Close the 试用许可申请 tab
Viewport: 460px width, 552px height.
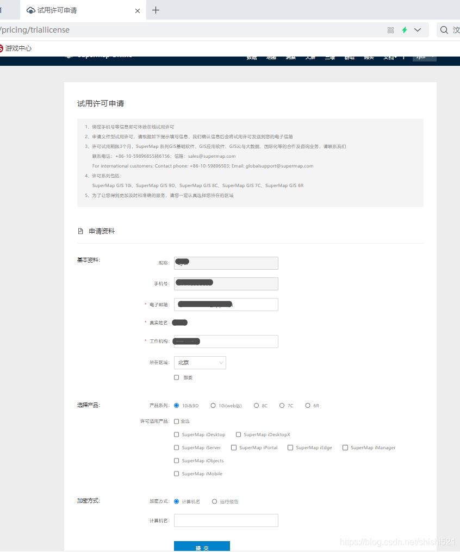(x=138, y=11)
